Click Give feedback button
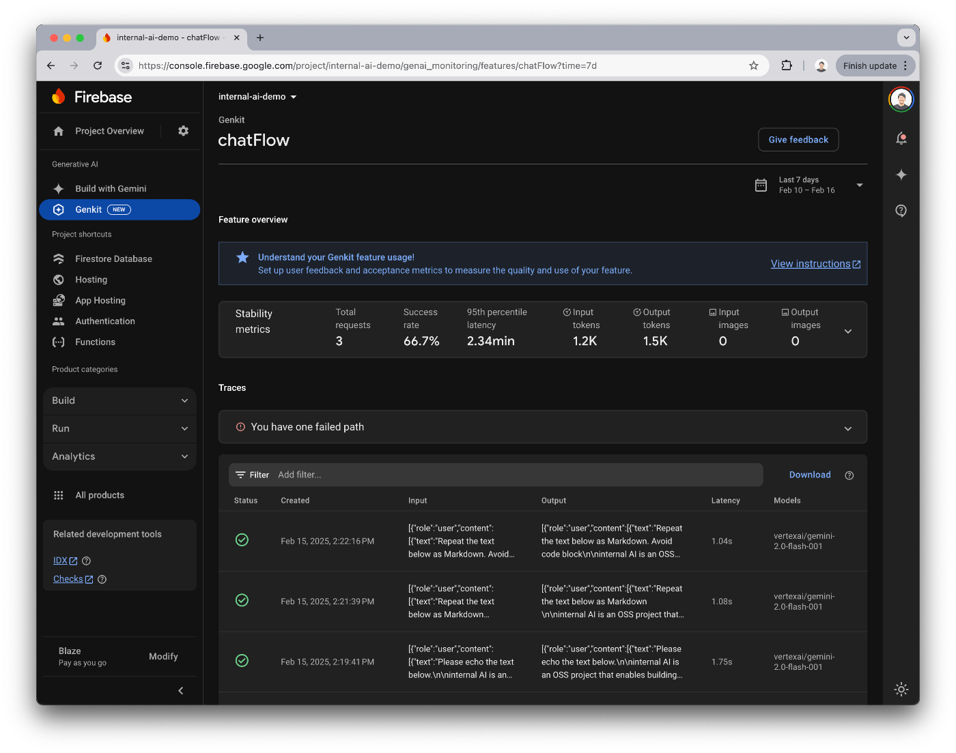 coord(798,140)
